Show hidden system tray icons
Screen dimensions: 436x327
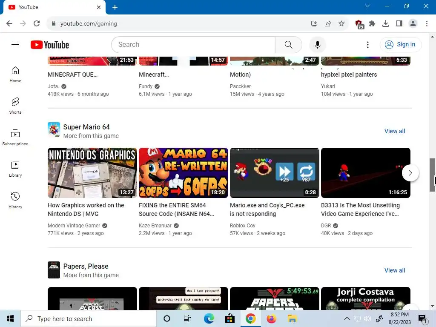[347, 318]
